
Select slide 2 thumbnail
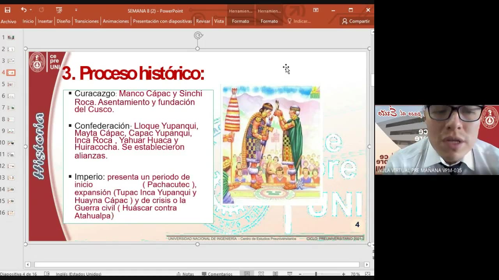[11, 49]
